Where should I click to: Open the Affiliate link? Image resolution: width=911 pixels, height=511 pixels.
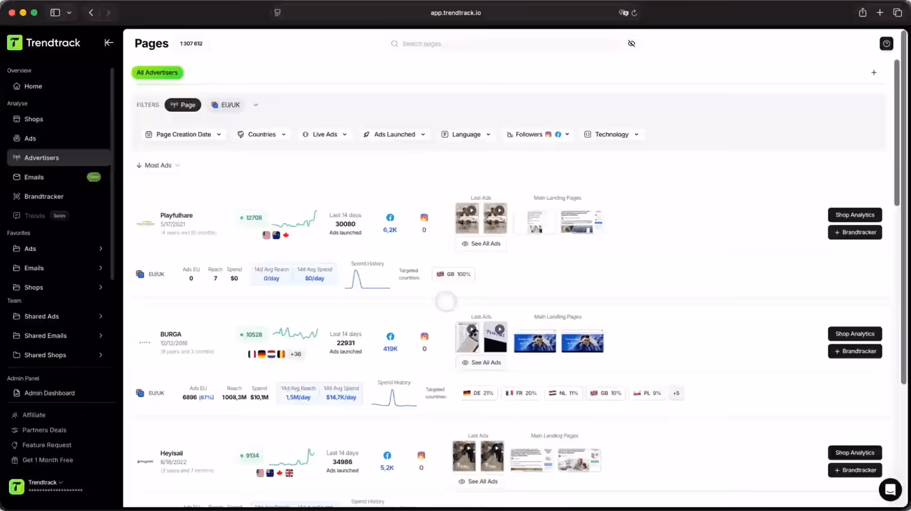[34, 415]
